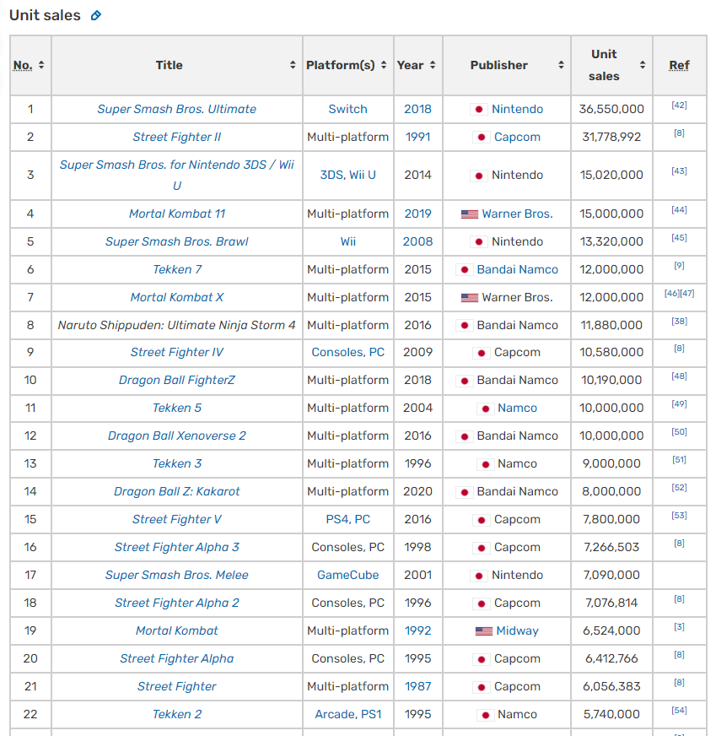Open Dragon Ball FighterZ link
The image size is (716, 736).
[x=177, y=380]
